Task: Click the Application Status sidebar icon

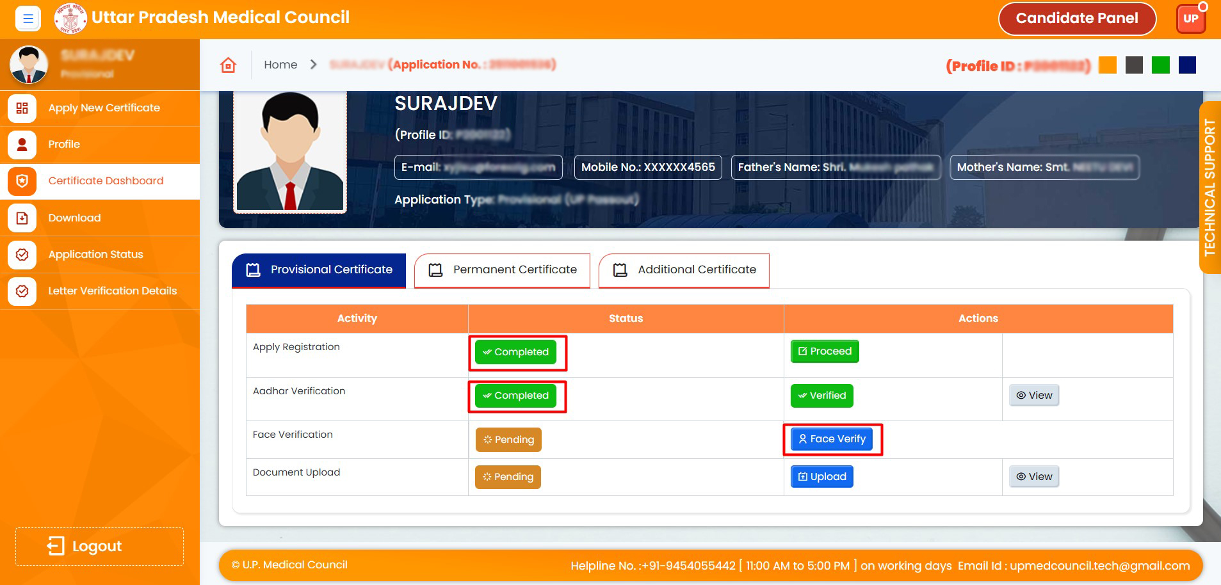Action: [22, 255]
